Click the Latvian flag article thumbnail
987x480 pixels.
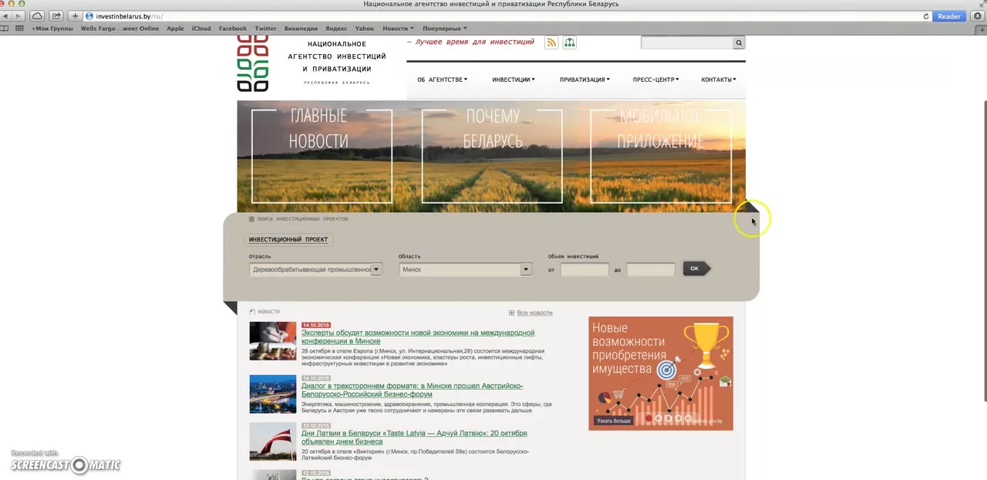[273, 441]
